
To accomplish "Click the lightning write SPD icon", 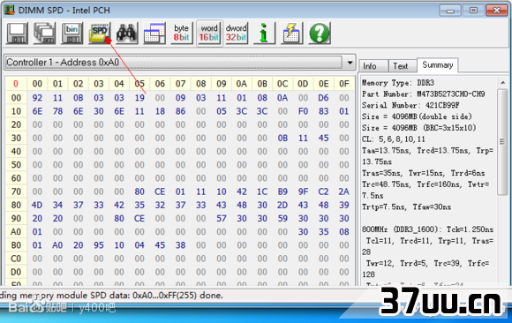I will point(291,34).
